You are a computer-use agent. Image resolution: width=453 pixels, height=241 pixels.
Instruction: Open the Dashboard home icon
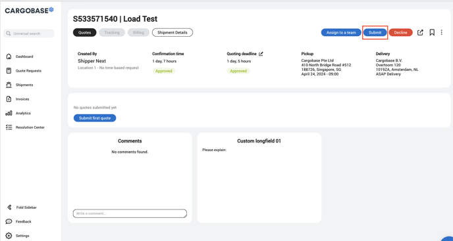coord(9,56)
